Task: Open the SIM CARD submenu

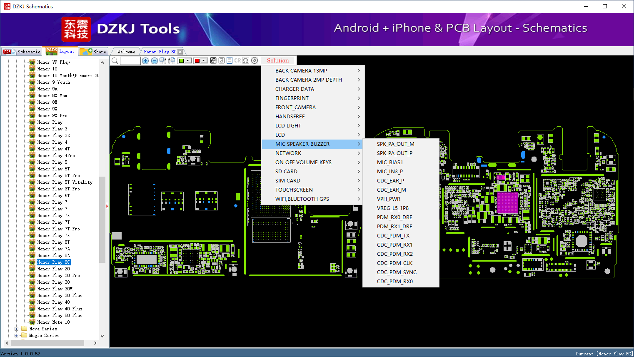Action: [x=312, y=180]
